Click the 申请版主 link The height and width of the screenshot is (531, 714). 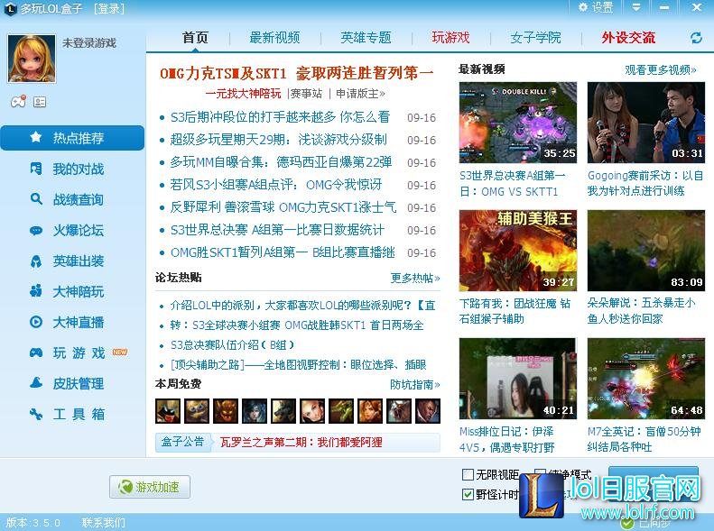click(x=360, y=94)
